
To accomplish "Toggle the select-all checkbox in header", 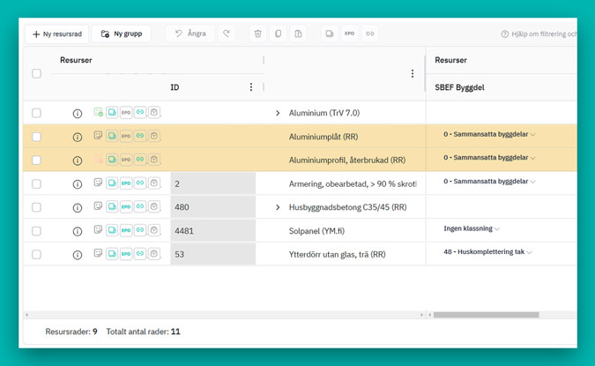I will pos(36,73).
